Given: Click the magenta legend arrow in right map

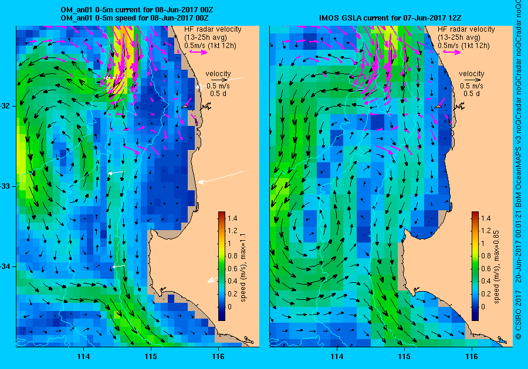Looking at the screenshot, I should point(452,52).
